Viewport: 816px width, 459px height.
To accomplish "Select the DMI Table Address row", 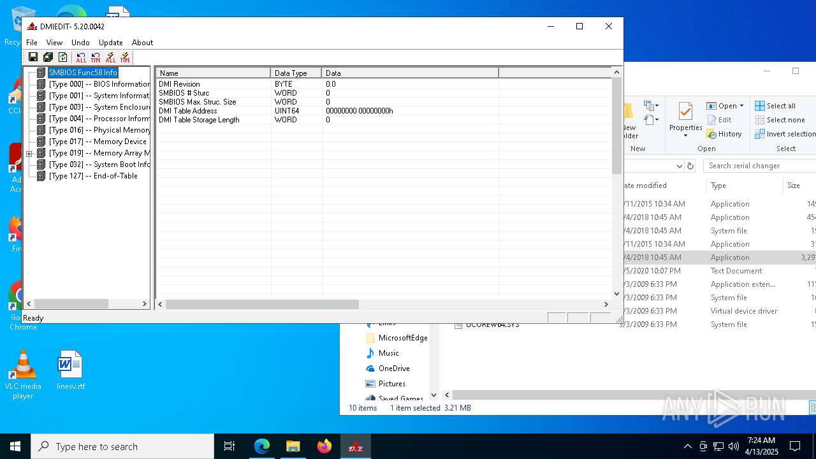I will 384,111.
